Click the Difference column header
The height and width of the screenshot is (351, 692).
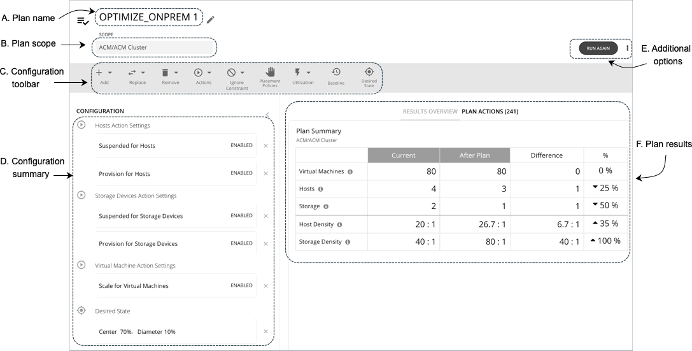tap(547, 155)
